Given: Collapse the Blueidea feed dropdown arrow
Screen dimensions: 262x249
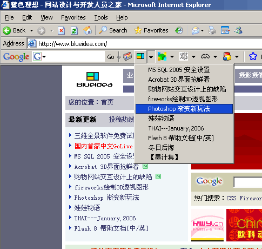Looking at the screenshot, I should coord(151,57).
